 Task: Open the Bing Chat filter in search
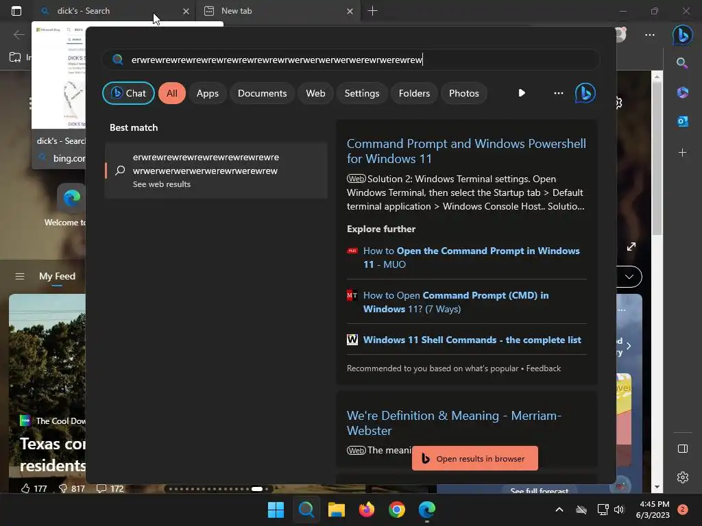coord(128,93)
